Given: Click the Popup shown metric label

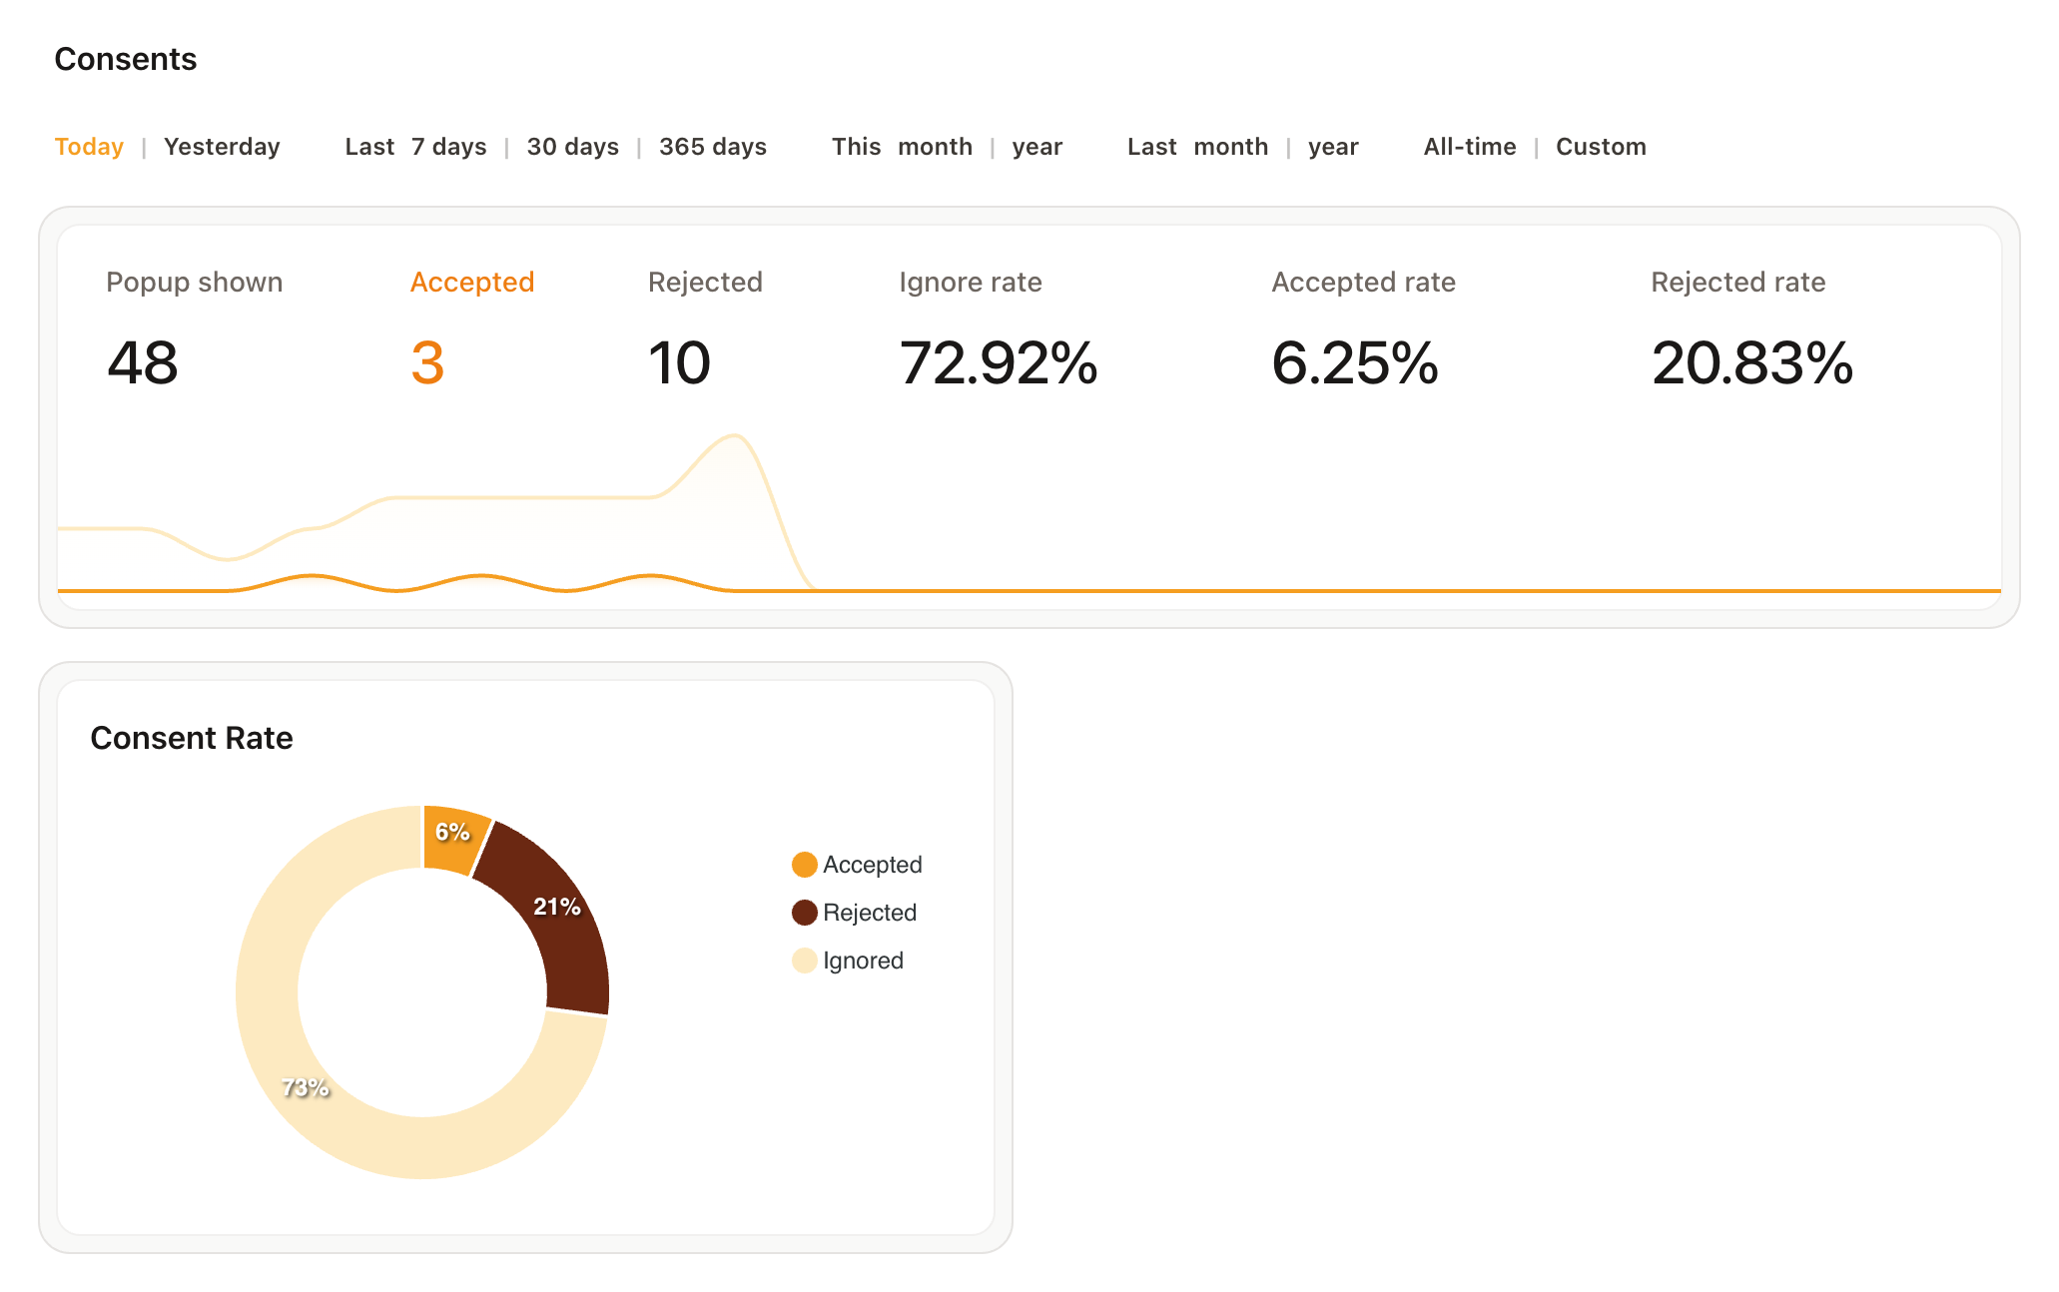Looking at the screenshot, I should click(x=195, y=283).
